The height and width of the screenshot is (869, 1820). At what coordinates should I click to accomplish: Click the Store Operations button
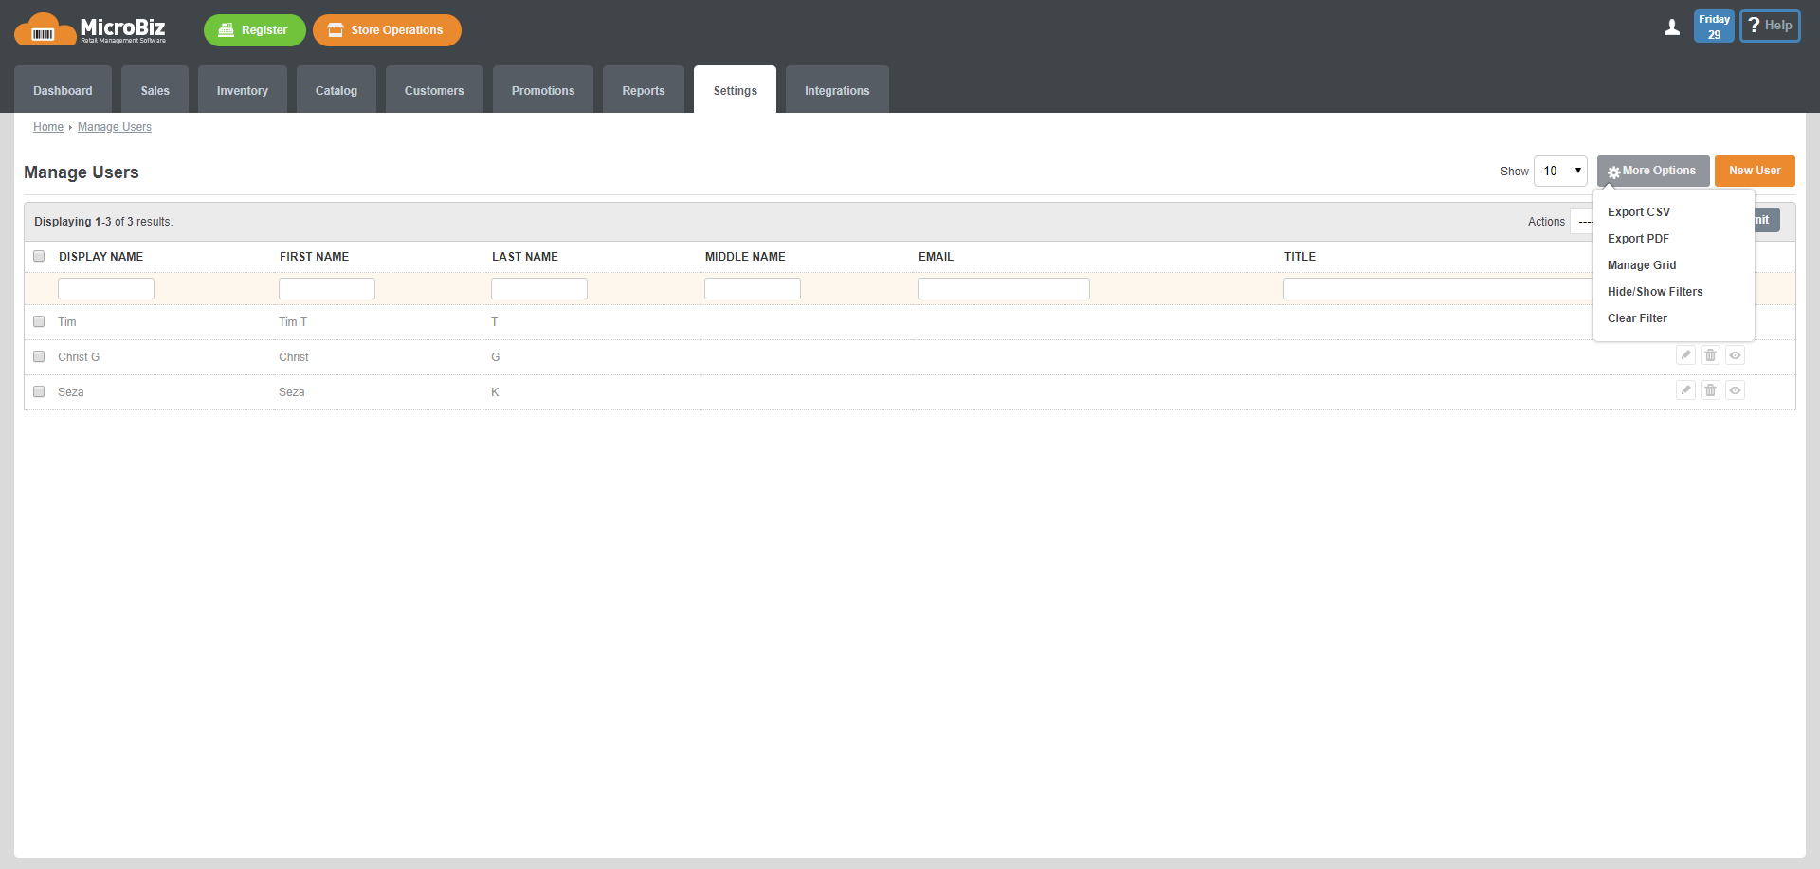tap(387, 29)
